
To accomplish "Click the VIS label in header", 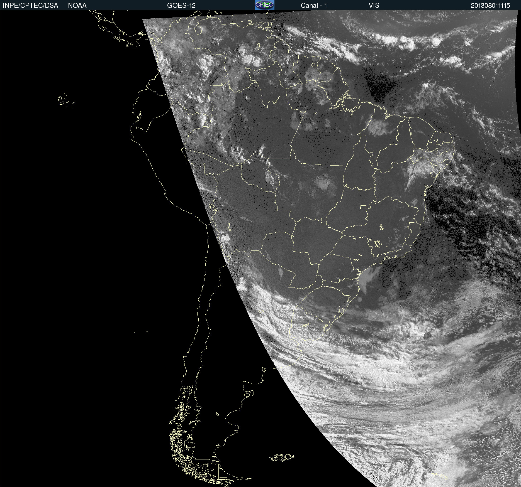I will coord(374,6).
